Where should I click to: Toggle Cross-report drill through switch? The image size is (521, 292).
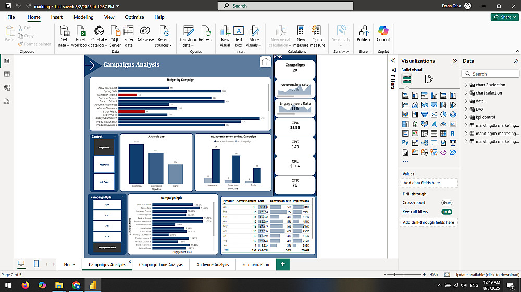(x=446, y=203)
